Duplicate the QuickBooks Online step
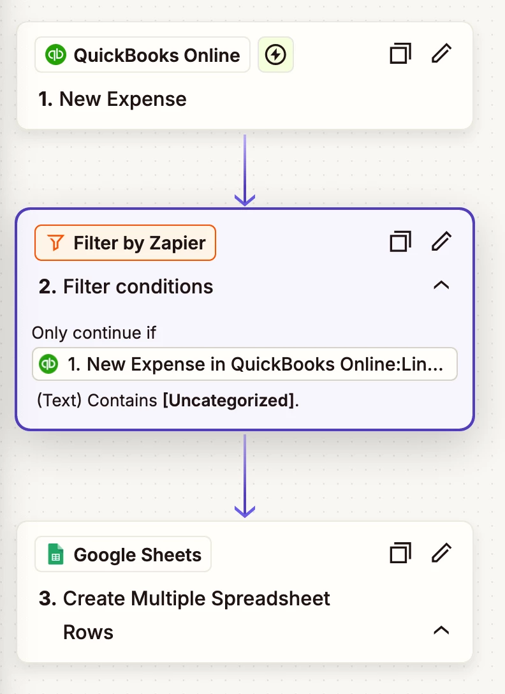Image resolution: width=505 pixels, height=694 pixels. 400,54
